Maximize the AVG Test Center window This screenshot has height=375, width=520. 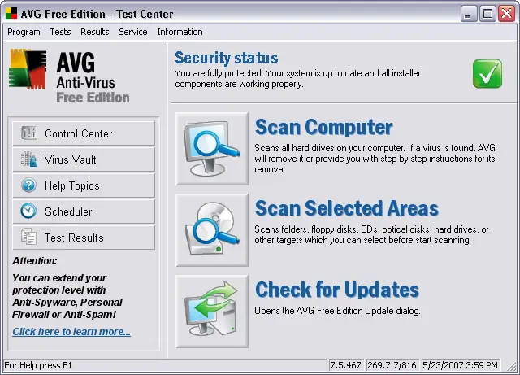point(487,14)
